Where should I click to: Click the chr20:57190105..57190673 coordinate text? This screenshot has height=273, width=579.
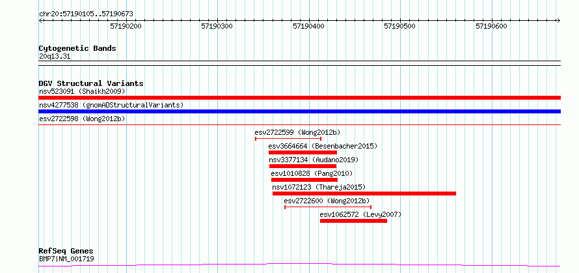[86, 14]
